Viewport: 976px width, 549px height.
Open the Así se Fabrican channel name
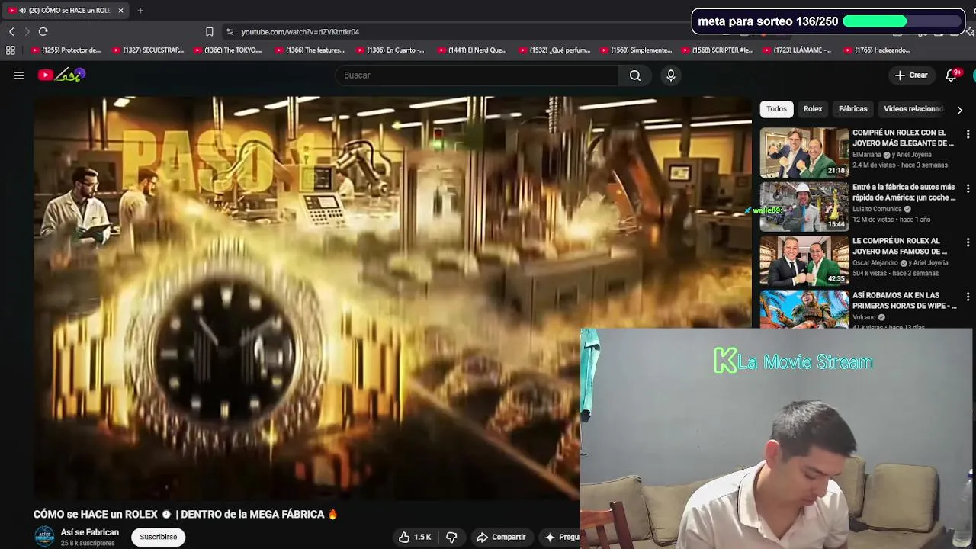pos(90,532)
